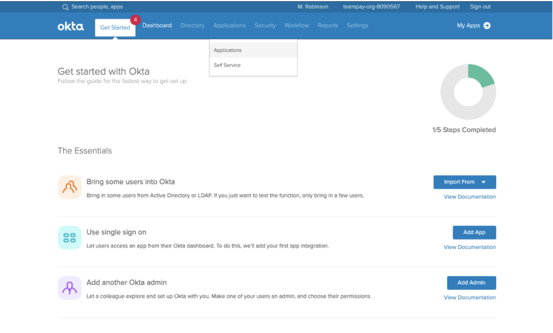
Task: Click the My Apps arrow icon
Action: click(x=487, y=25)
